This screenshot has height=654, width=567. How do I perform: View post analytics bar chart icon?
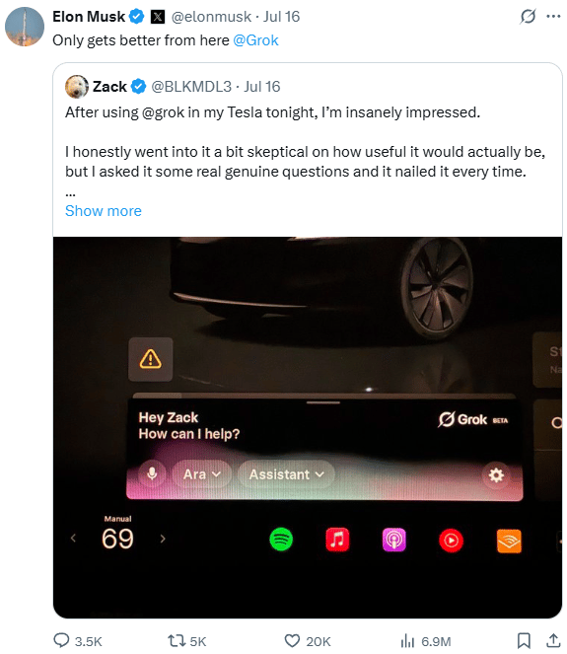[x=407, y=641]
